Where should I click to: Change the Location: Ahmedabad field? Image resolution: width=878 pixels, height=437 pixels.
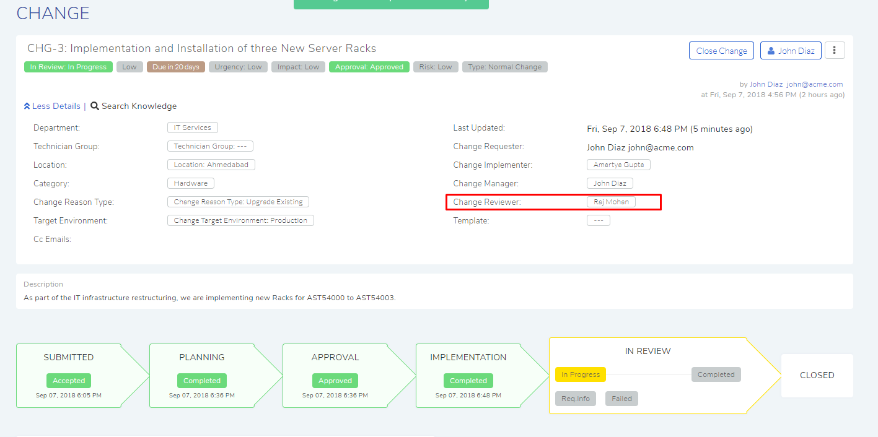tap(211, 165)
